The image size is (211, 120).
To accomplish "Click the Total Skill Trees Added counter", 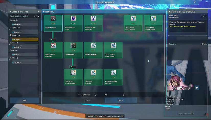I will 37,16.
